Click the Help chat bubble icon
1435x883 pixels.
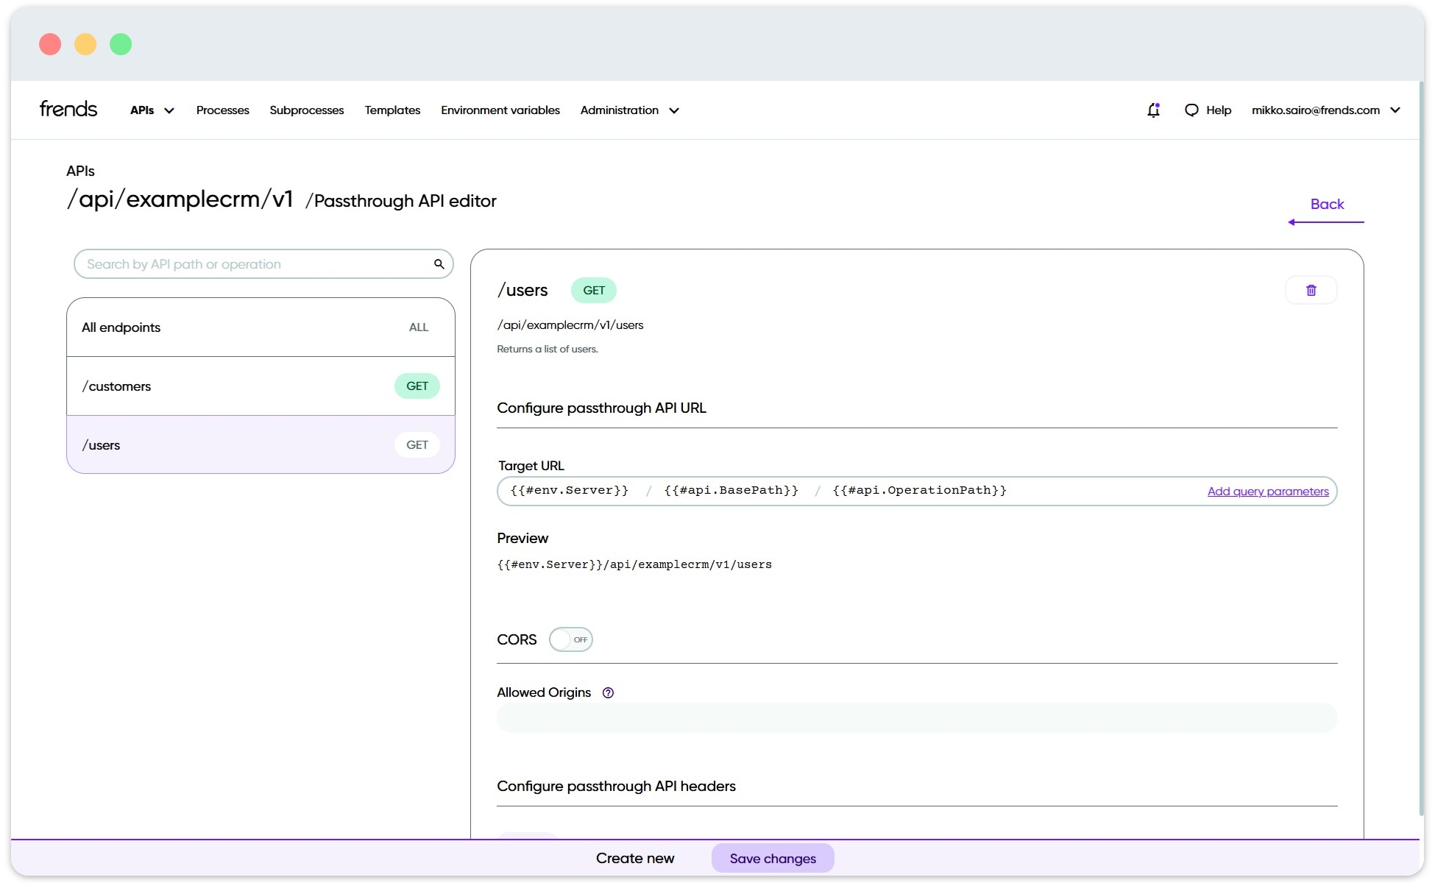(1191, 110)
